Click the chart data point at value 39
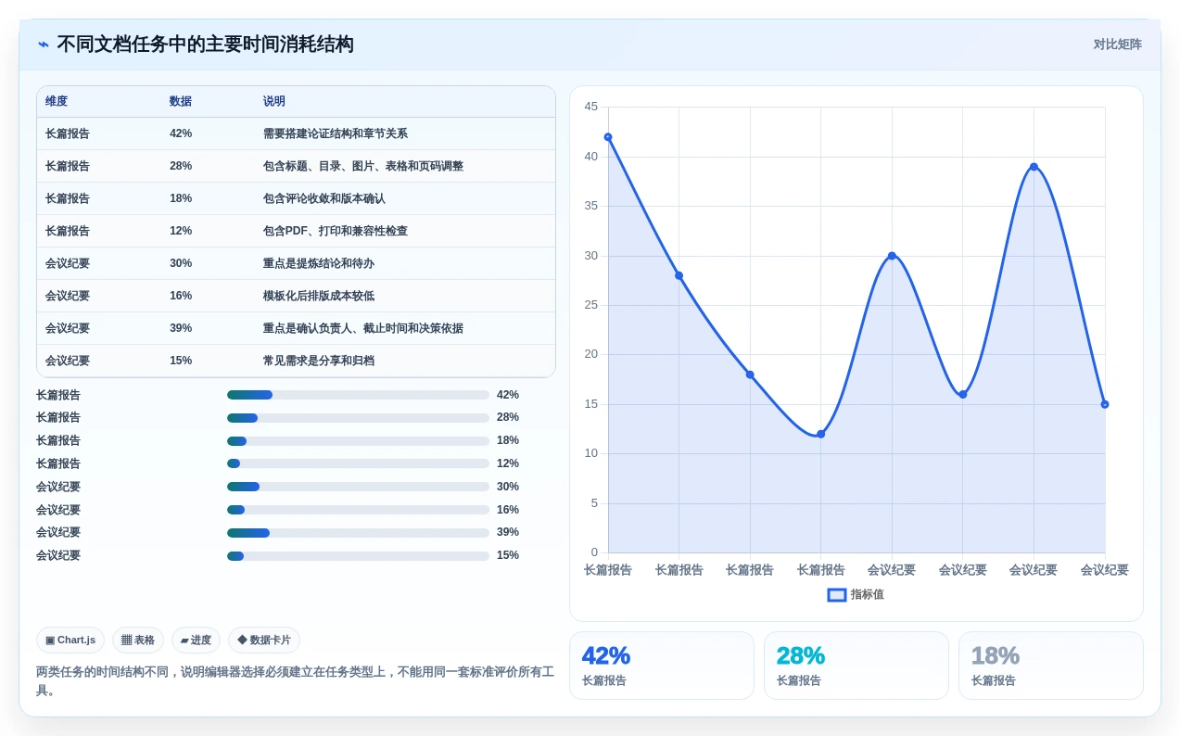The height and width of the screenshot is (736, 1180). click(1034, 167)
